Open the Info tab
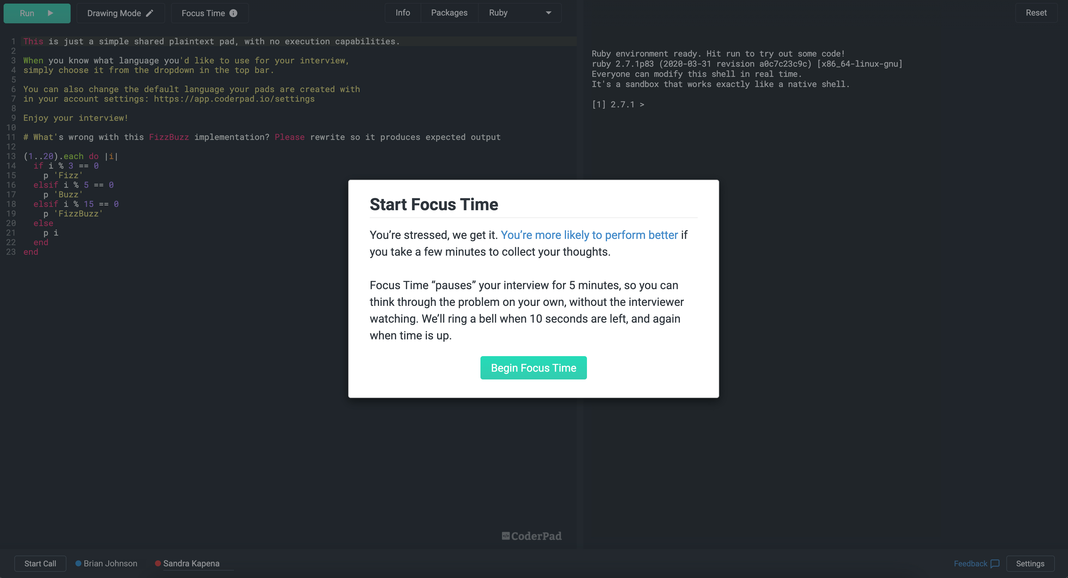 coord(403,13)
